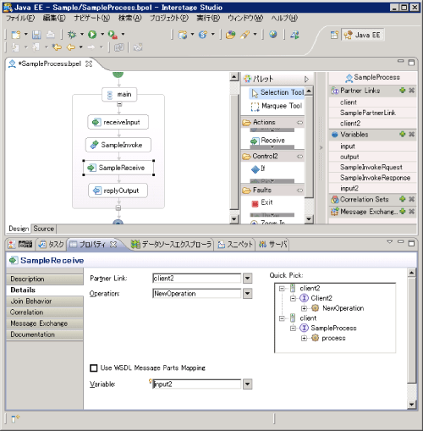Image resolution: width=423 pixels, height=431 pixels.
Task: Open the Variable dropdown
Action: coord(247,384)
